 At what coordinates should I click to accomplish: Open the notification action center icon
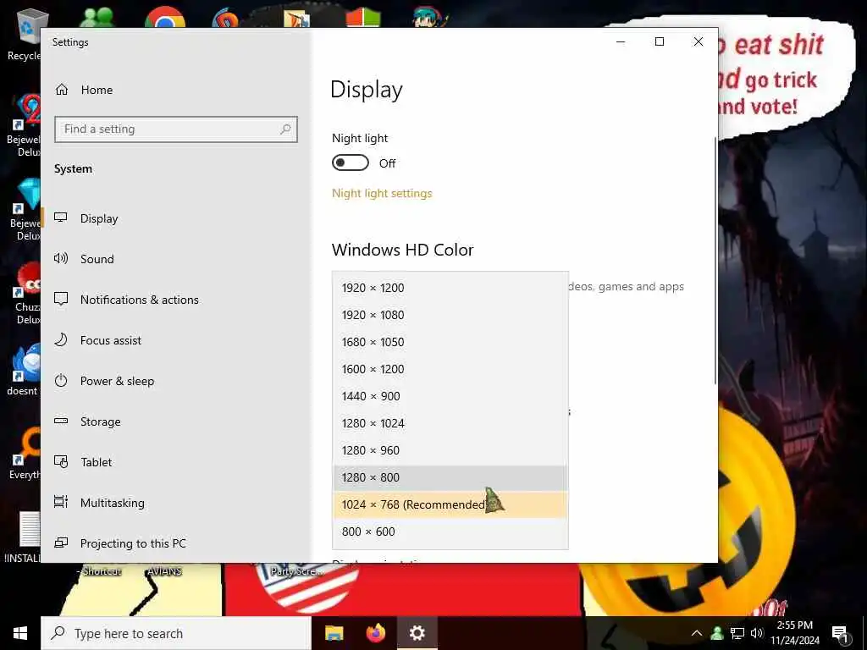tap(840, 634)
